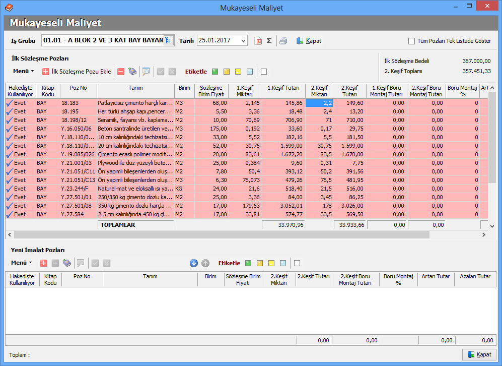Open Menü dropdown in İlk Sözleşme Pozları
The height and width of the screenshot is (366, 502).
(23, 72)
